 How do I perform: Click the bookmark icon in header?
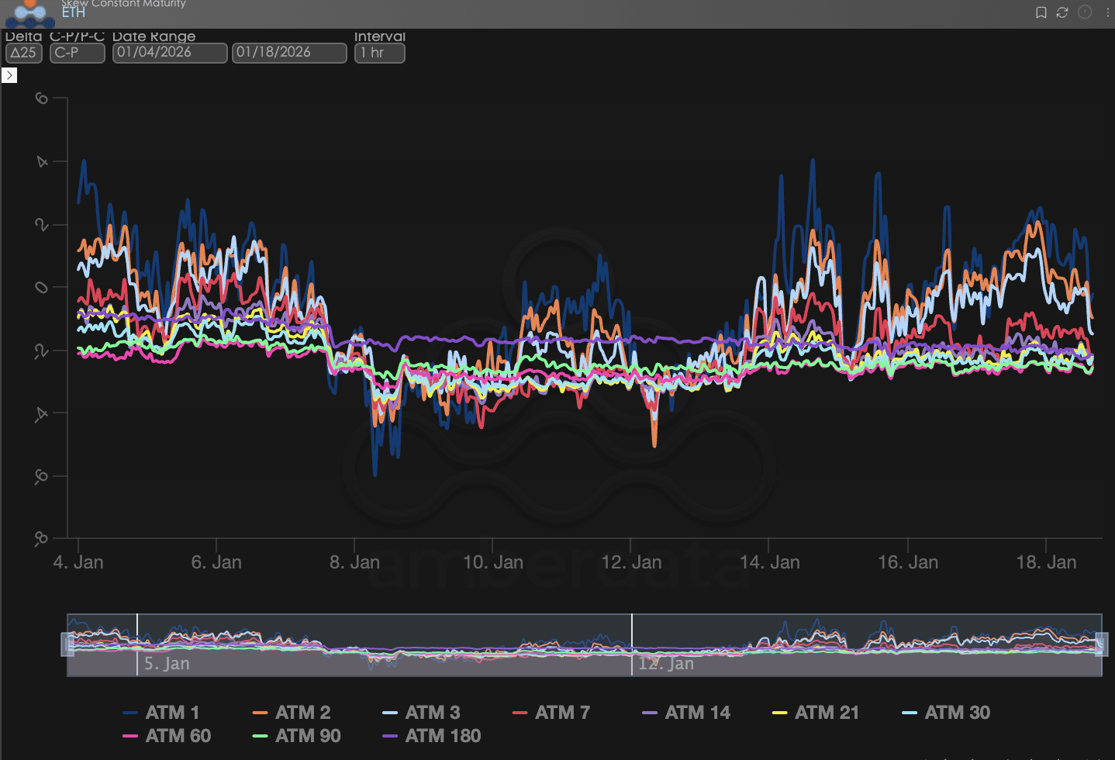pyautogui.click(x=1041, y=12)
